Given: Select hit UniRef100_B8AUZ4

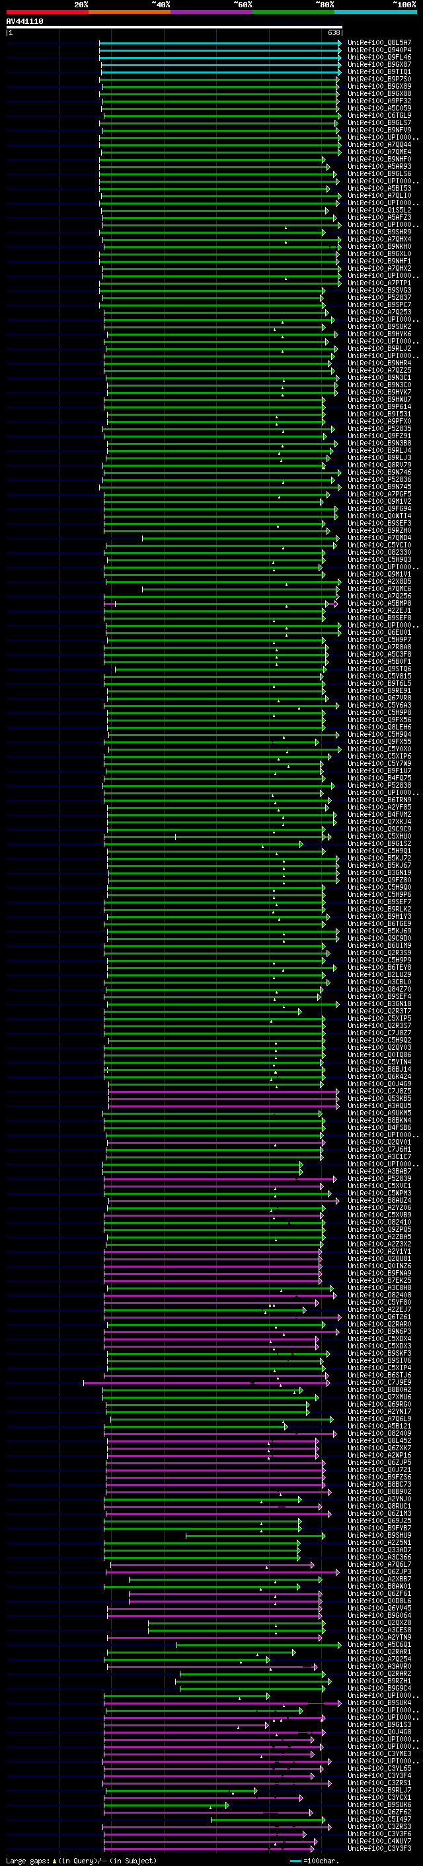Looking at the screenshot, I should [x=379, y=1201].
